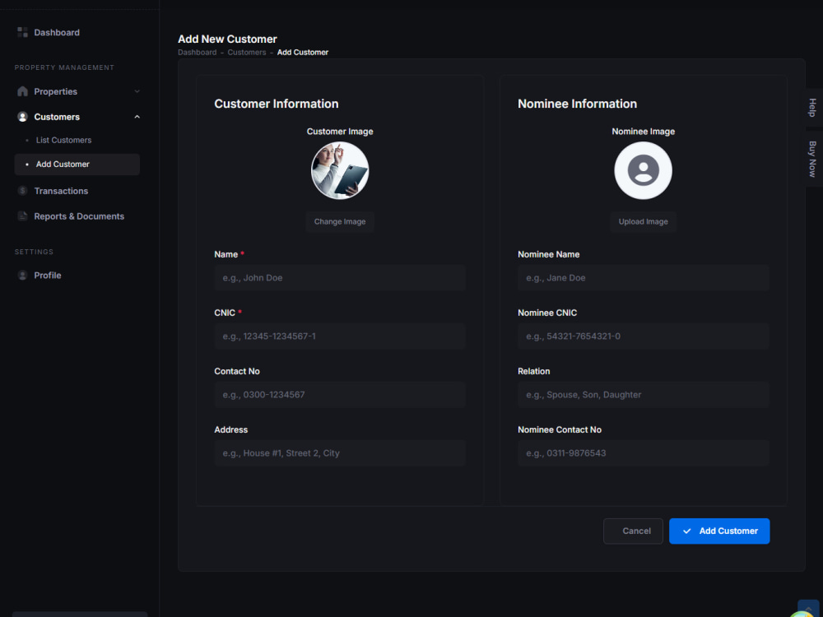Focus the customer CNIC input field
Viewport: 823px width, 617px height.
pos(340,336)
